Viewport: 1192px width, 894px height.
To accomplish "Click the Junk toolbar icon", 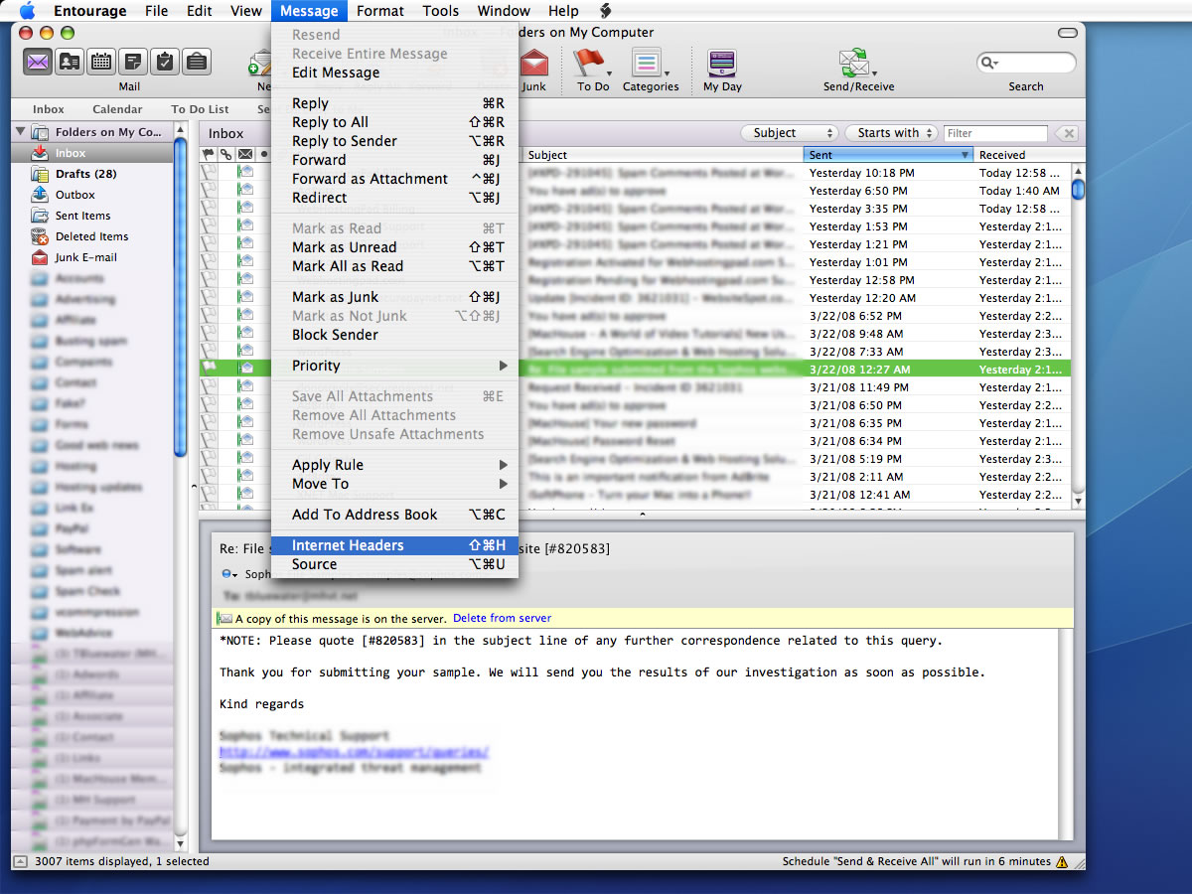I will pos(534,64).
